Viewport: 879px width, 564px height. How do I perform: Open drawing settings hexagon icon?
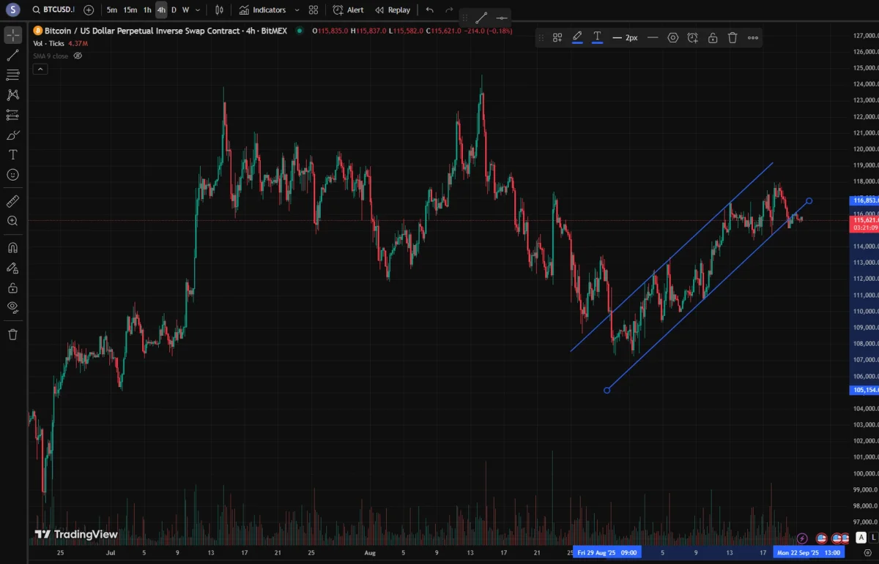(x=672, y=37)
